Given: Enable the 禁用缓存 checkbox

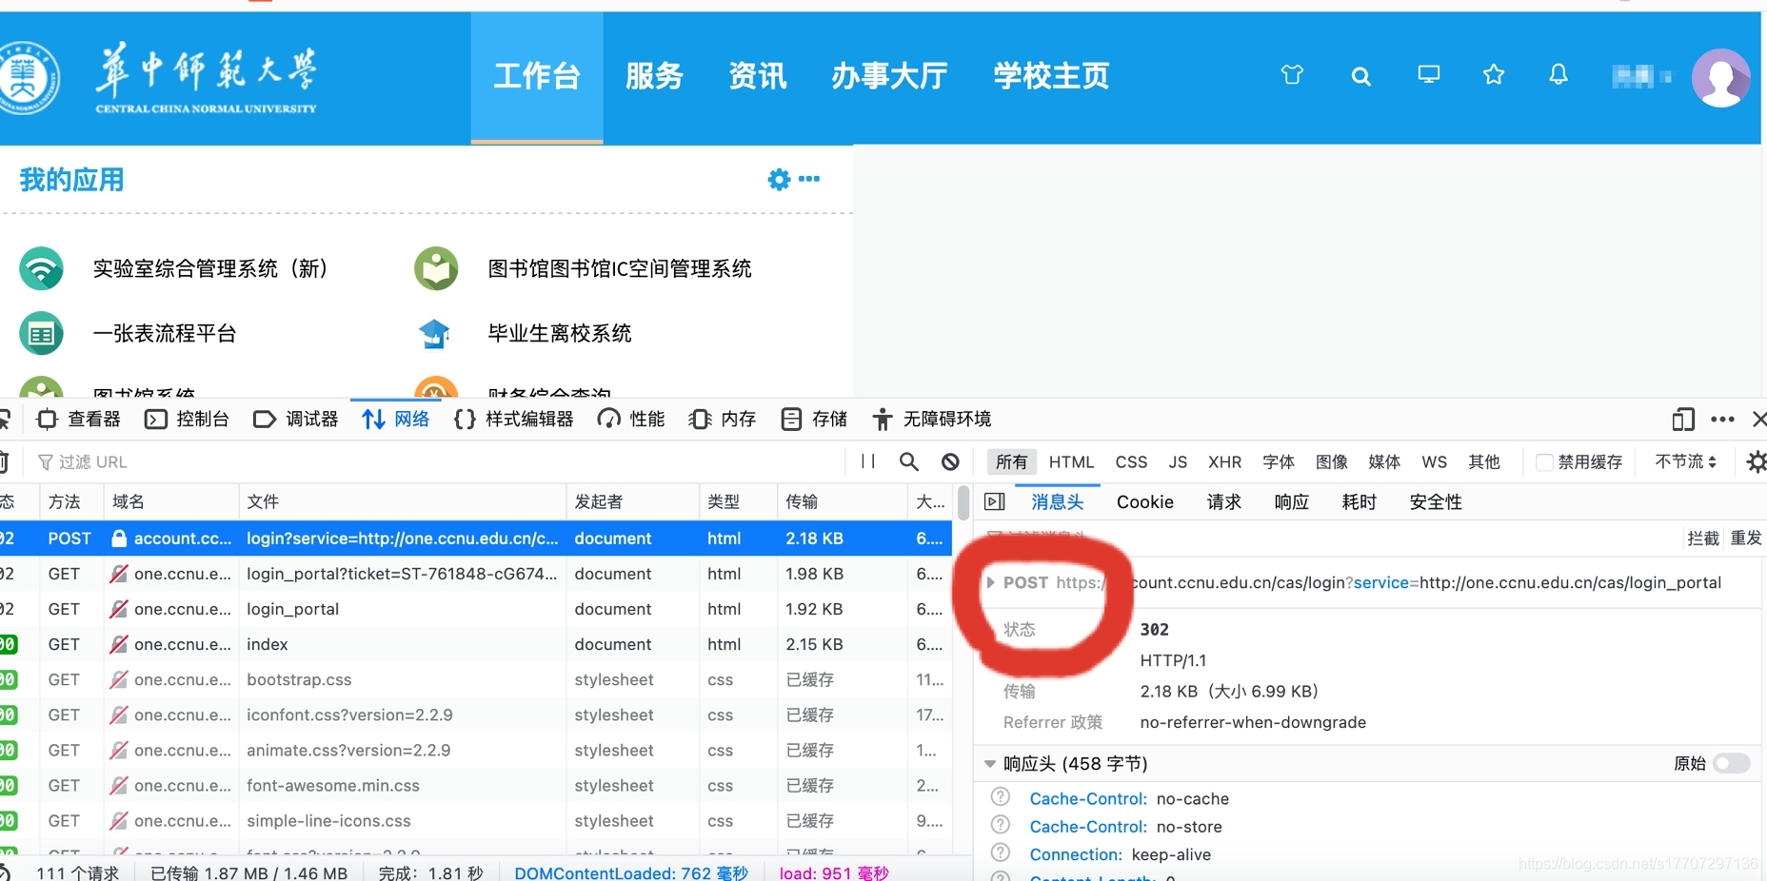Looking at the screenshot, I should (1544, 462).
